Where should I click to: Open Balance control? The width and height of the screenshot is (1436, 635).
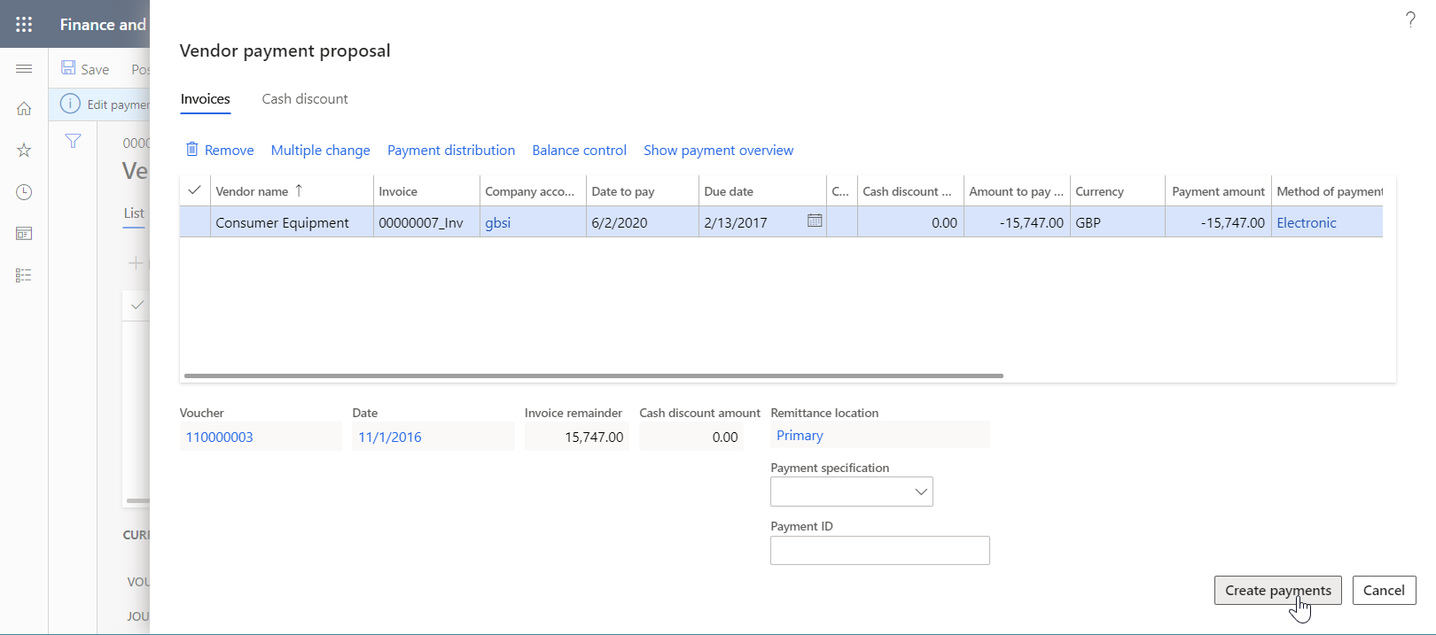click(x=580, y=151)
